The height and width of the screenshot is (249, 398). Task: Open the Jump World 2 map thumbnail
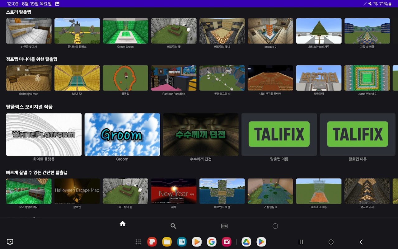pos(367,78)
